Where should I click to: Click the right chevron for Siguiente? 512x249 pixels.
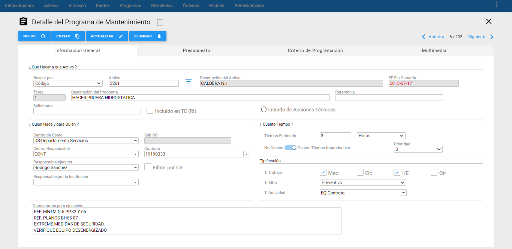pos(492,37)
